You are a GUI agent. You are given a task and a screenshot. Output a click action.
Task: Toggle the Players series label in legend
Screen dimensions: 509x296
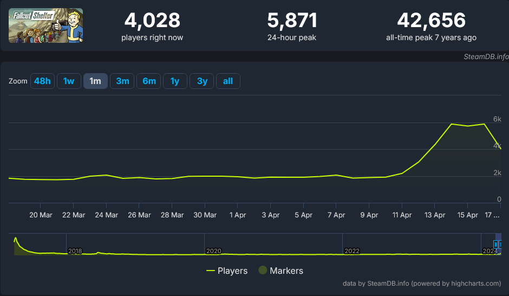coord(232,271)
